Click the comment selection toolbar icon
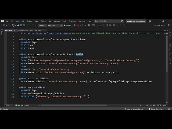The width and height of the screenshot is (172, 129). point(107,26)
